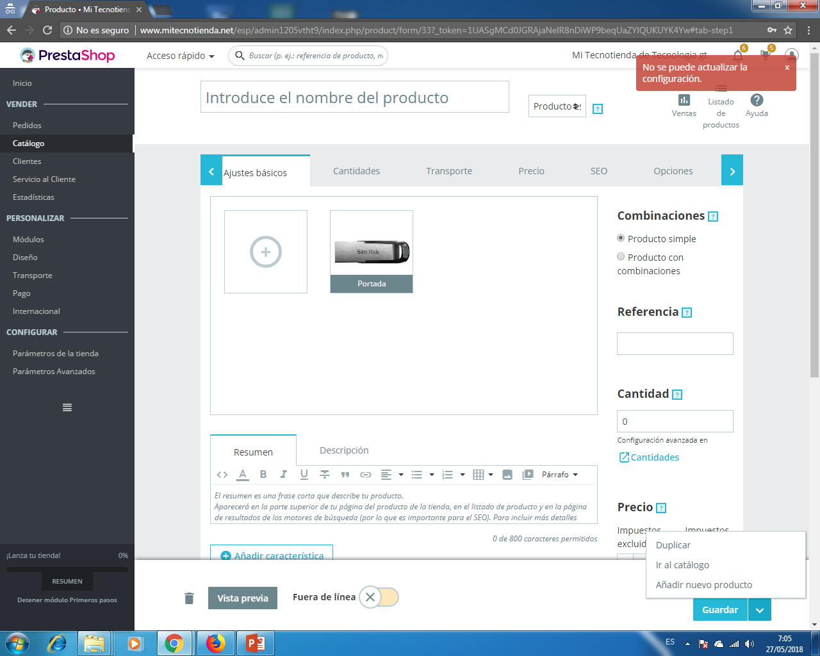
Task: Expand the text alignment dropdown arrow
Action: pos(401,475)
